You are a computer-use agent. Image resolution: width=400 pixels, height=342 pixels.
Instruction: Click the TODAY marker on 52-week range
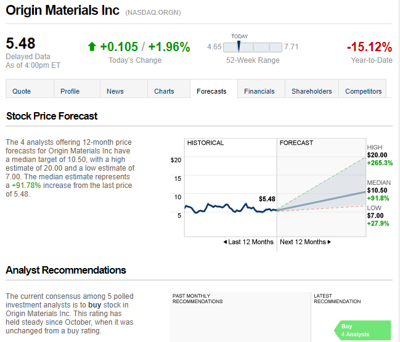239,46
